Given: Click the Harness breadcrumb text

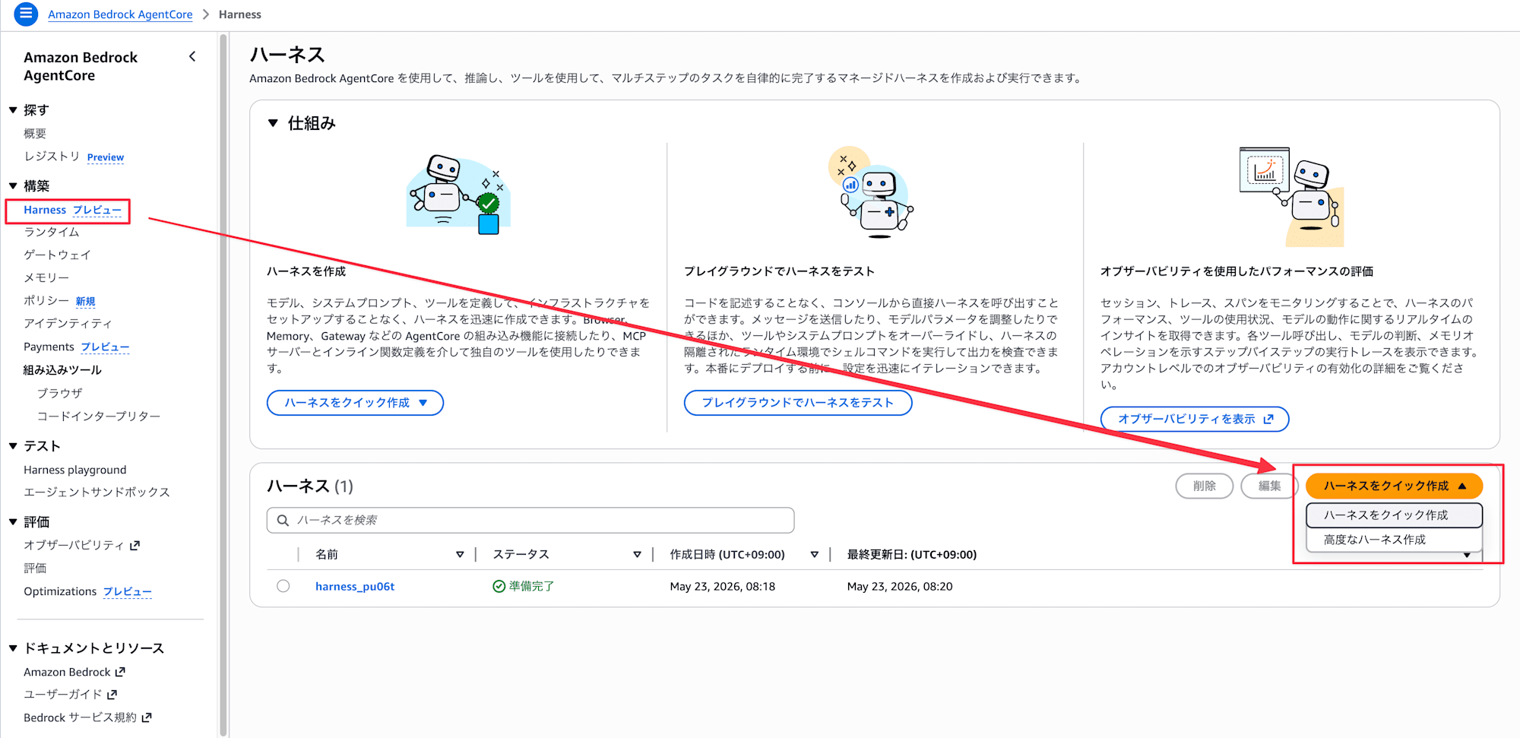Looking at the screenshot, I should coord(240,14).
